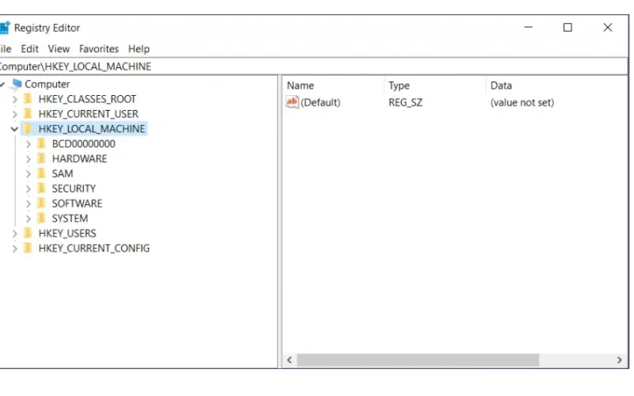This screenshot has width=634, height=396.
Task: Select the BCD00000000 label
Action: pyautogui.click(x=84, y=144)
